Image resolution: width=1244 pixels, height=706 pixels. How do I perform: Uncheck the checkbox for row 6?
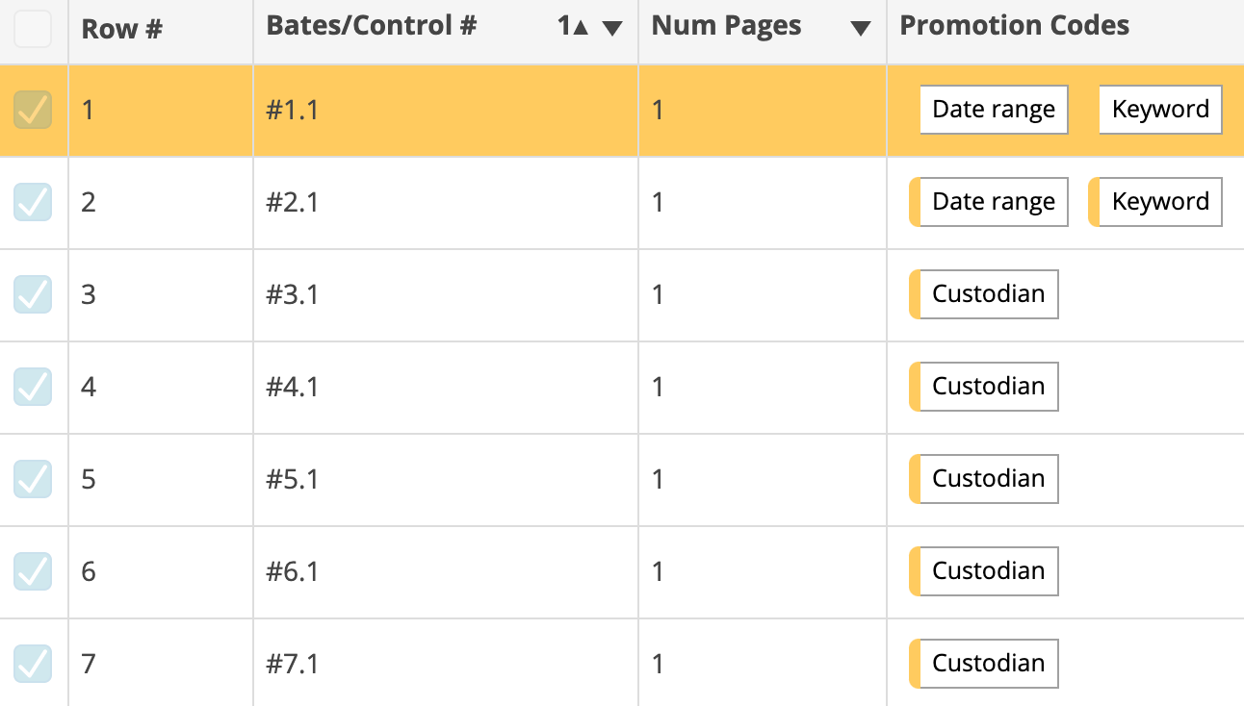click(33, 571)
